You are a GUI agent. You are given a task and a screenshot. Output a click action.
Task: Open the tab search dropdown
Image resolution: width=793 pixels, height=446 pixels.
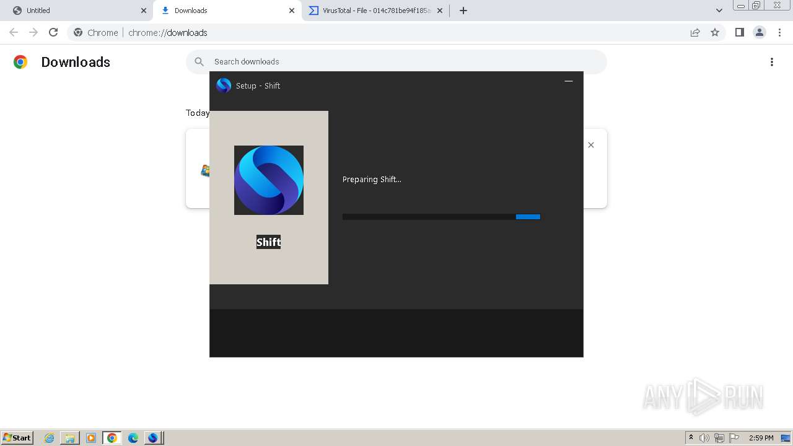pos(719,11)
